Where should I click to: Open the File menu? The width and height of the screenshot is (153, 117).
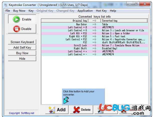tap(8, 11)
